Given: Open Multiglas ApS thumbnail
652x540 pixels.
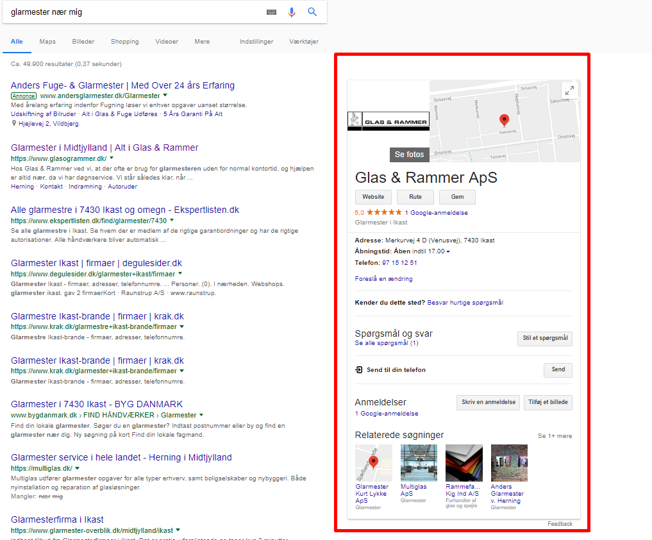Looking at the screenshot, I should (x=419, y=463).
